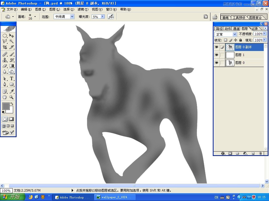
Task: Open the 滤镜 menu
Action: click(x=83, y=9)
